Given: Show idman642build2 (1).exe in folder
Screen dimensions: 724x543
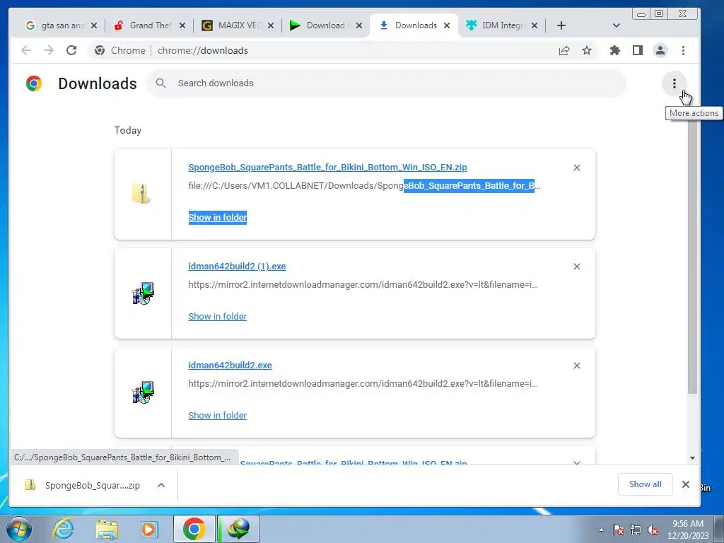Looking at the screenshot, I should tap(218, 316).
